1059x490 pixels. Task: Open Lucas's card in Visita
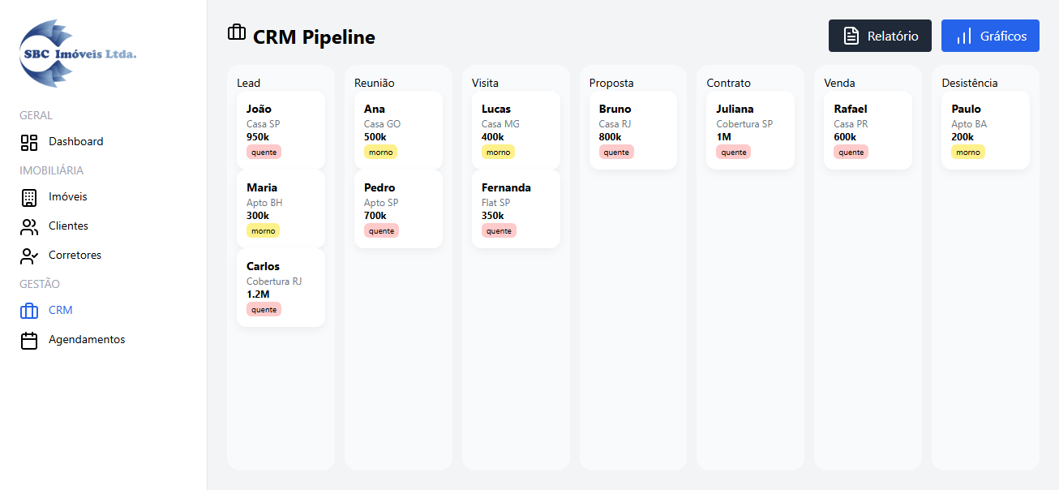coord(516,130)
